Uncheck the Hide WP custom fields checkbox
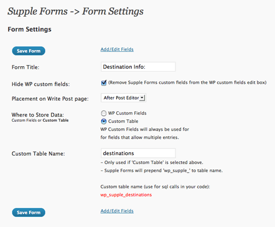Viewport: 275px width, 227px height. 104,83
